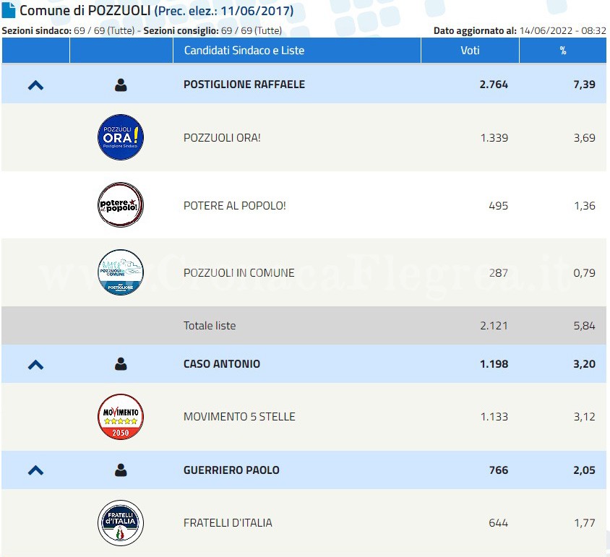610x557 pixels.
Task: Click the Voti column header
Action: 470,51
